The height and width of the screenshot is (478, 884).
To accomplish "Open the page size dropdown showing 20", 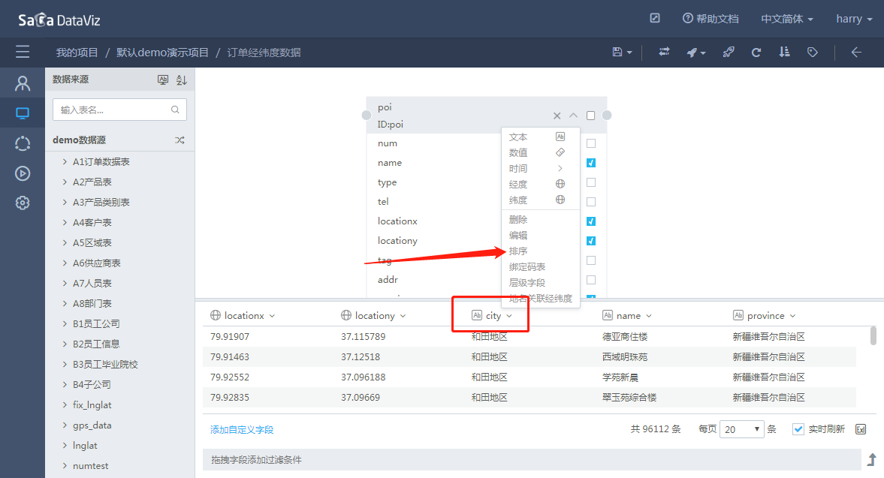I will tap(741, 429).
